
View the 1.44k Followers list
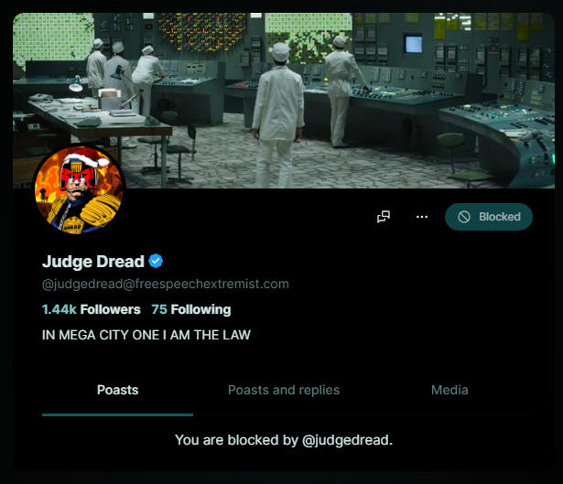[92, 309]
